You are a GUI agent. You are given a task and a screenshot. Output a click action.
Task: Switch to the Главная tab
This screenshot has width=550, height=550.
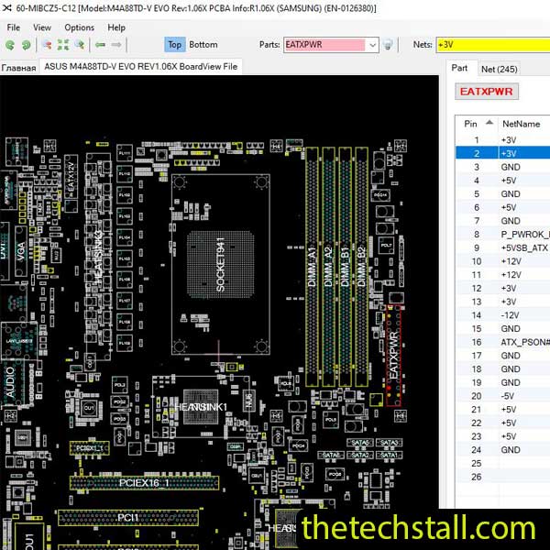click(18, 68)
